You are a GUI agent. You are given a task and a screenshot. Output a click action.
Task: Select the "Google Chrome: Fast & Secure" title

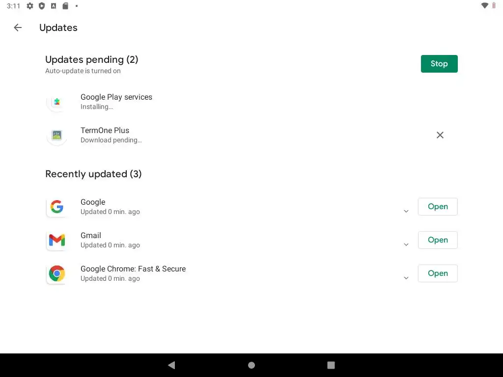(133, 269)
